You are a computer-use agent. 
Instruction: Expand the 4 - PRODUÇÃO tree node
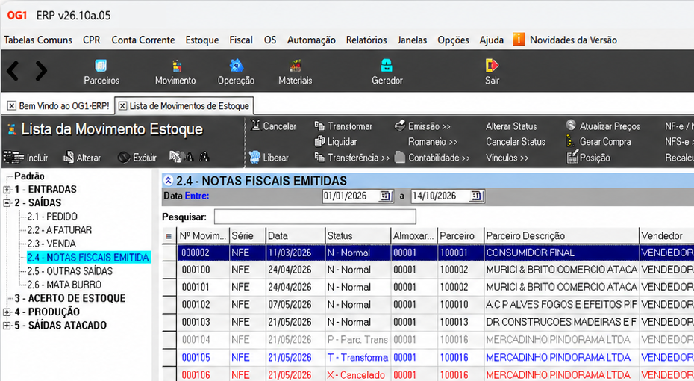(7, 312)
